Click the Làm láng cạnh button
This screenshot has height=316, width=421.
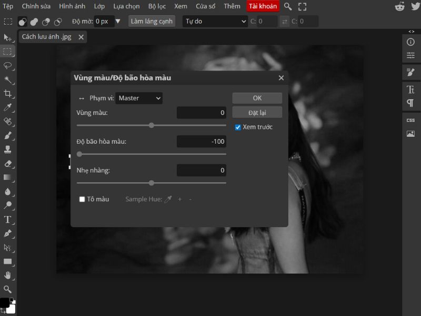[152, 21]
